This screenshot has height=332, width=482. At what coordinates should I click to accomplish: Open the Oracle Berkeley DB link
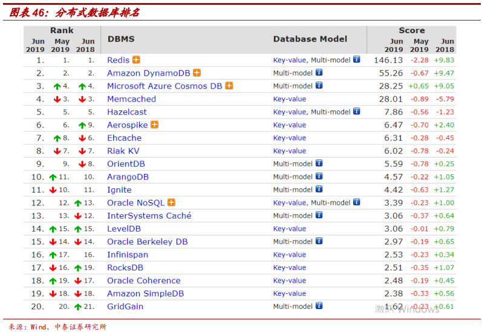click(x=147, y=241)
